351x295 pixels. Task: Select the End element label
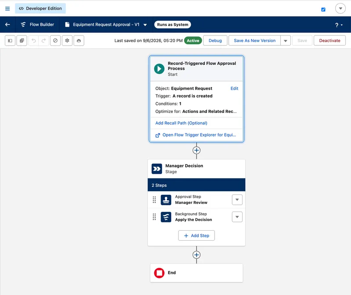tap(172, 273)
